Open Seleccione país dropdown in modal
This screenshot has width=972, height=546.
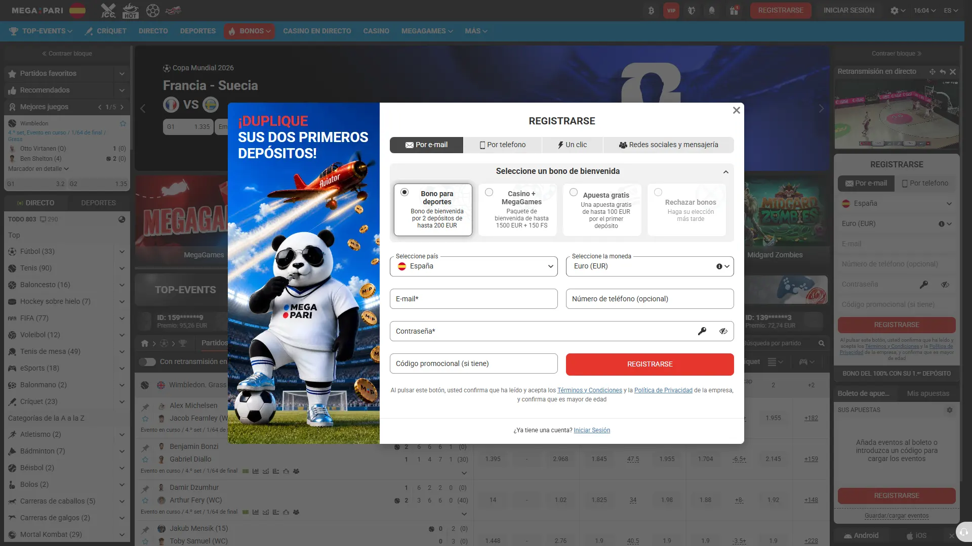pos(473,266)
